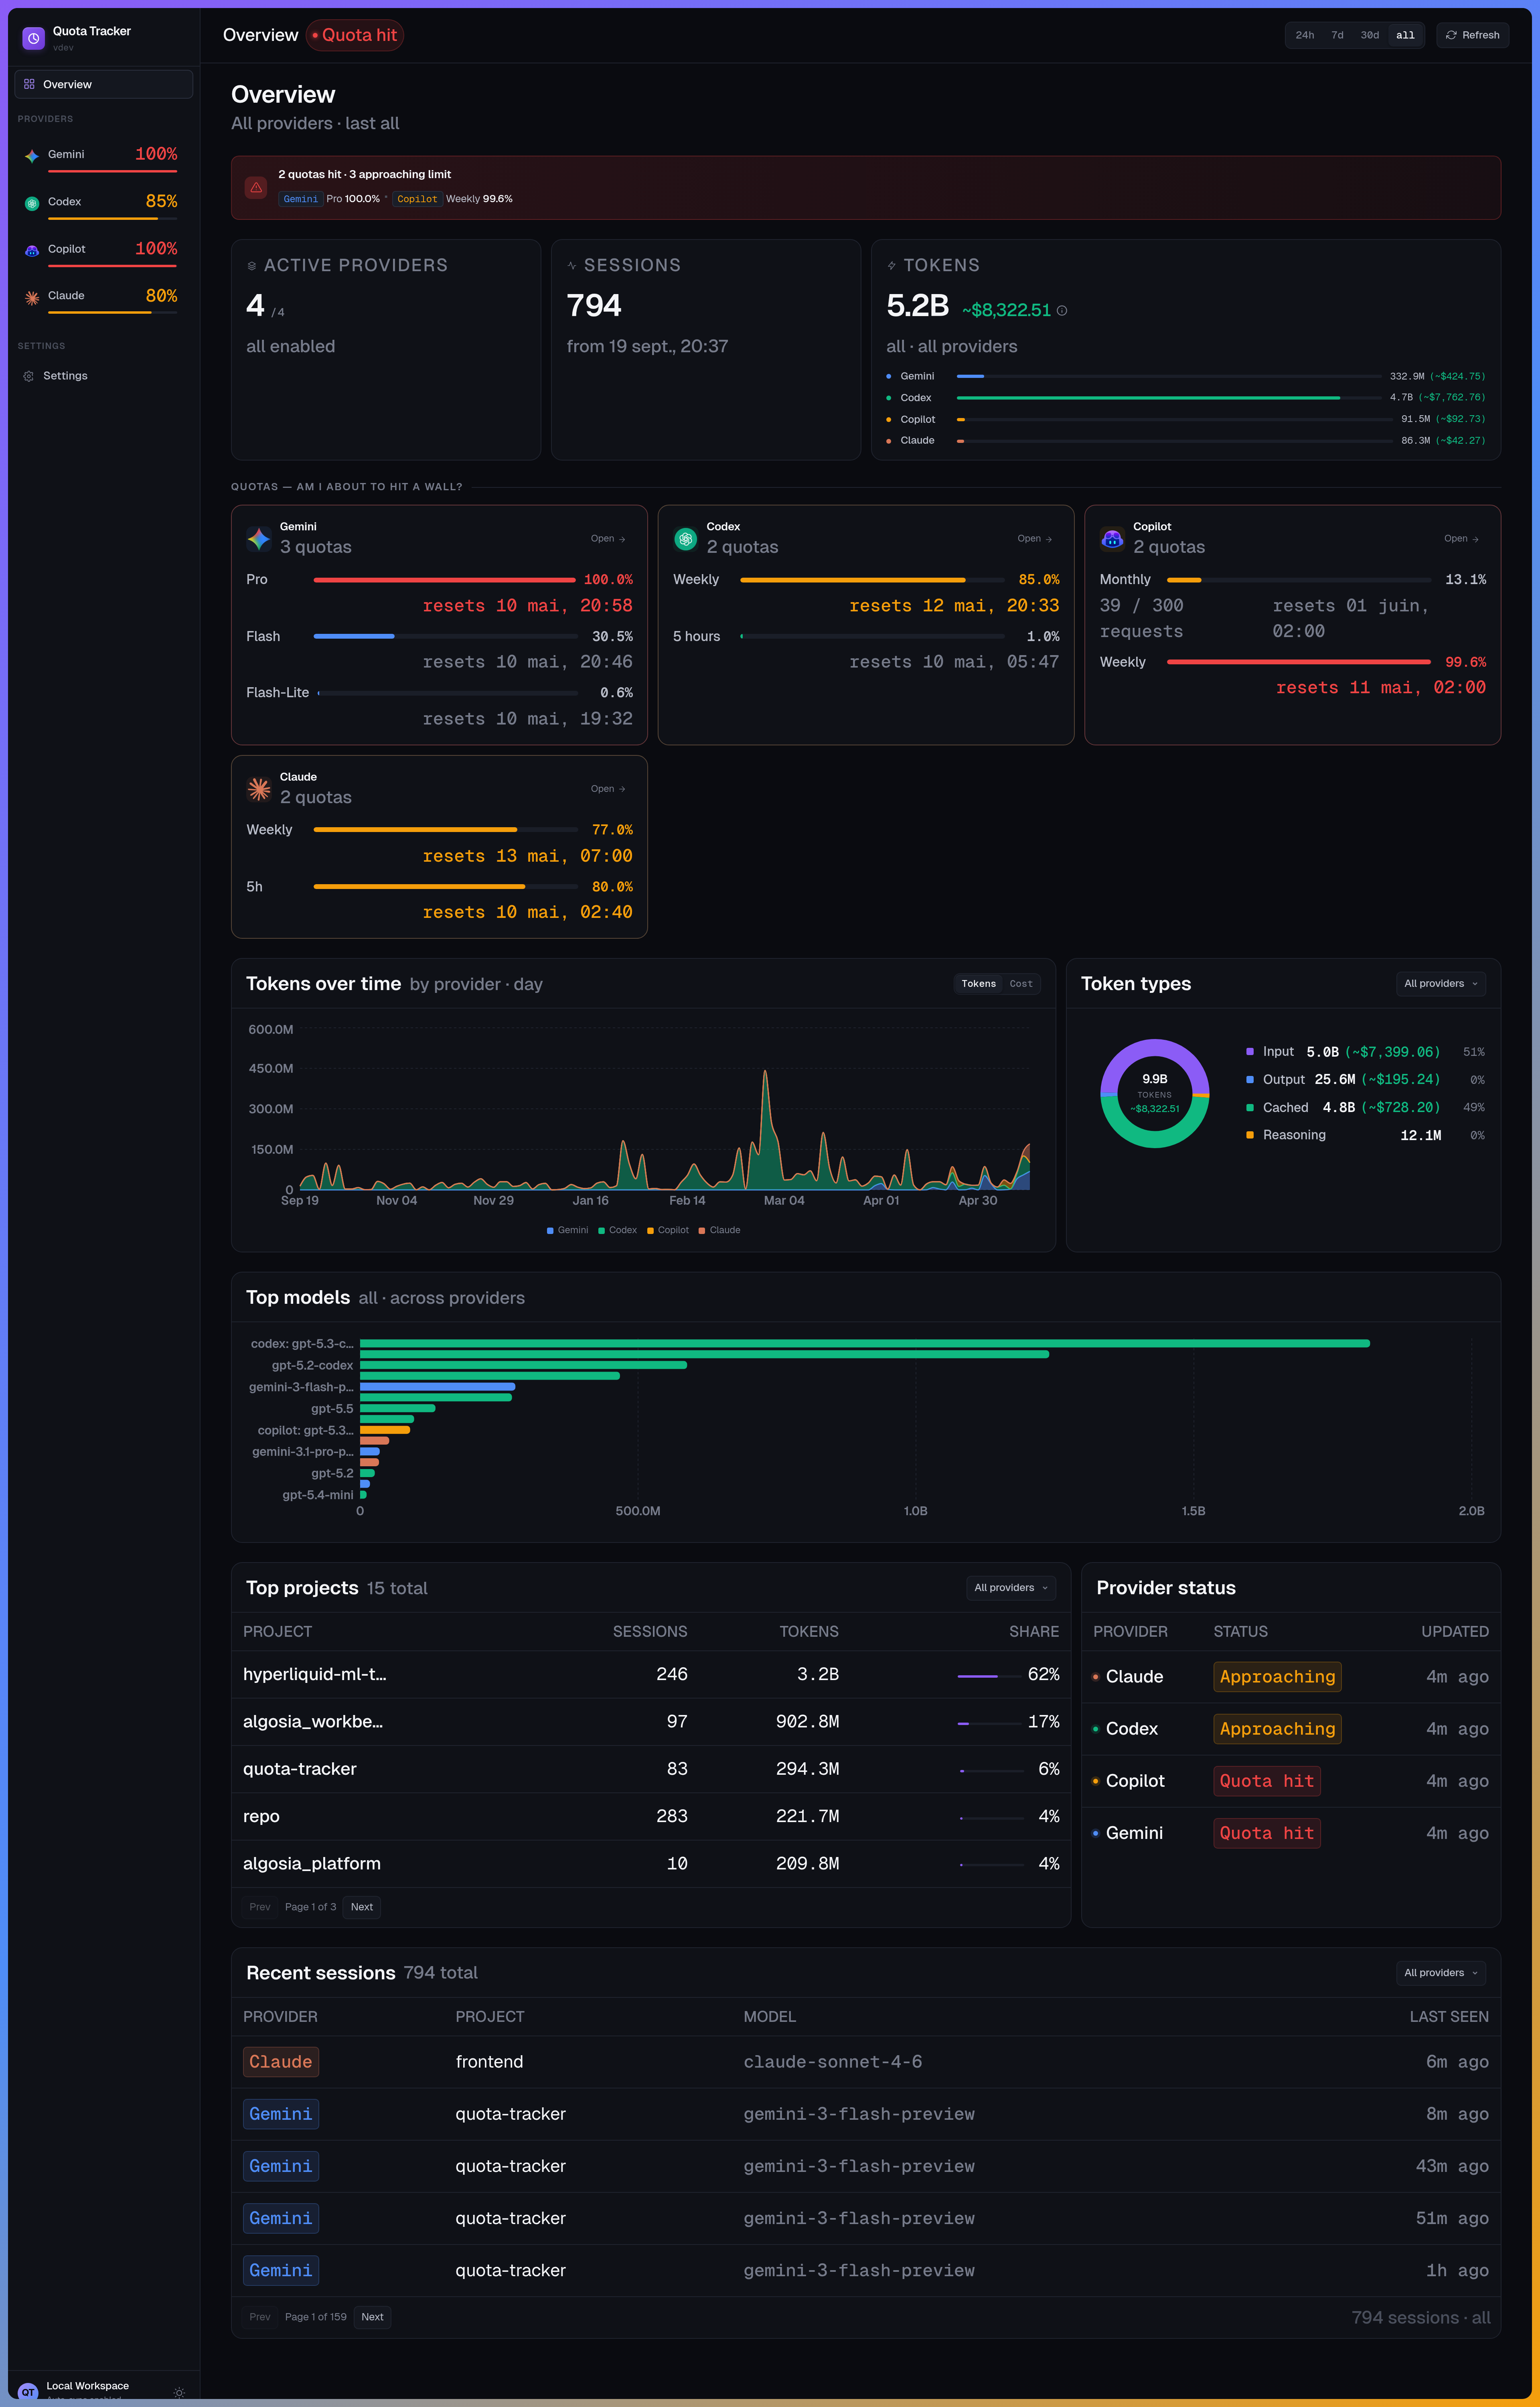1540x2407 pixels.
Task: Click the Claude provider tag in Recent sessions
Action: coord(281,2062)
